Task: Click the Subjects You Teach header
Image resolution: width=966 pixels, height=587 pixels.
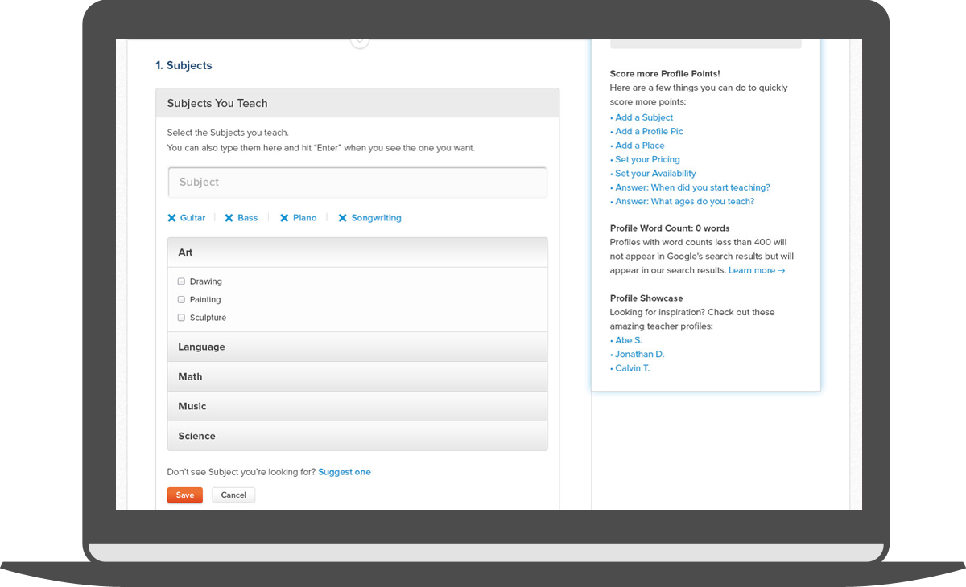Action: tap(217, 103)
